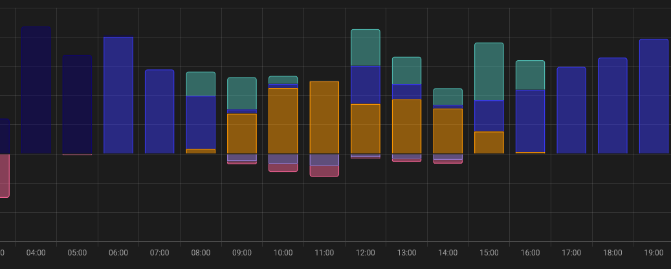Select the teal segment of the 15:00 bar
Image resolution: width=671 pixels, height=269 pixels.
click(489, 72)
